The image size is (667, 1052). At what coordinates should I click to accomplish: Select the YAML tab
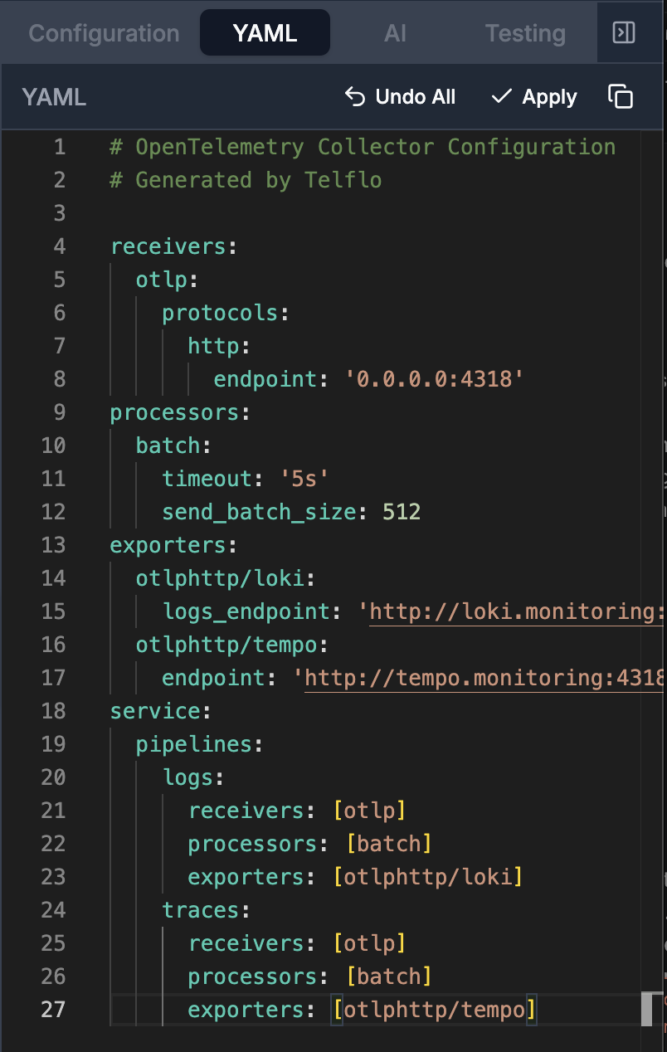(265, 33)
